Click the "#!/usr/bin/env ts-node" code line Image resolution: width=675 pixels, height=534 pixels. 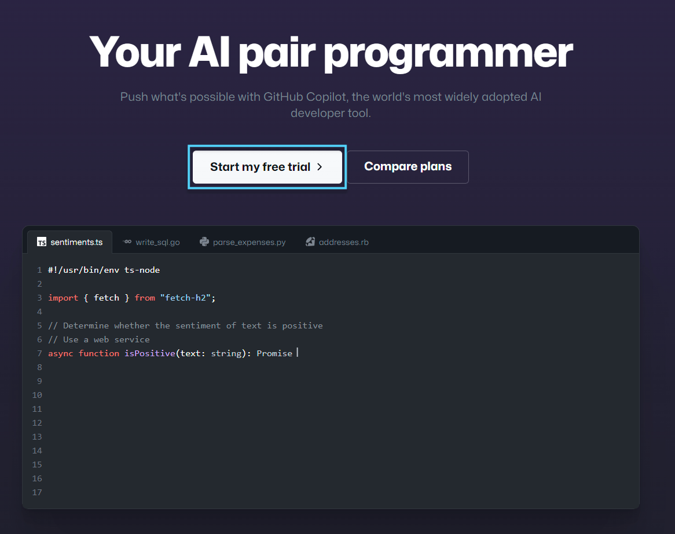coord(104,270)
